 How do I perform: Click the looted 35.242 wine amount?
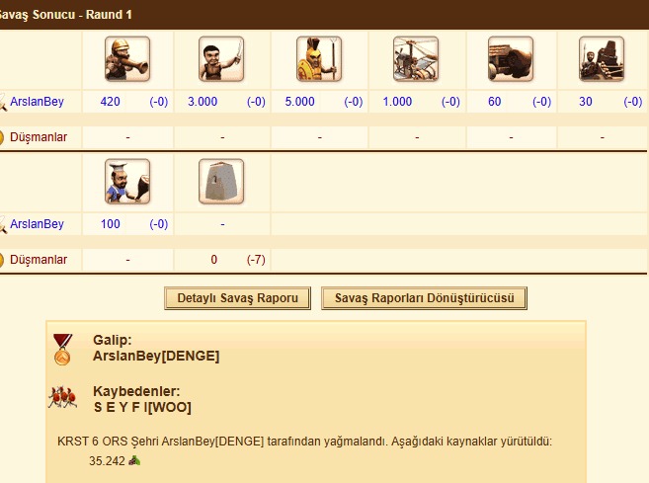[107, 460]
